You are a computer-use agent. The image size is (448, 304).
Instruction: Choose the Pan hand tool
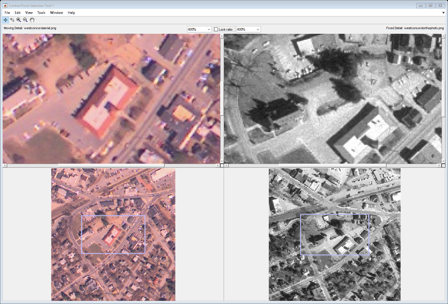click(32, 20)
